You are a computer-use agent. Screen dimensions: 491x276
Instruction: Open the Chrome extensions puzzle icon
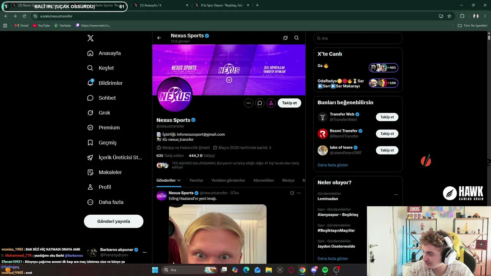click(462, 16)
